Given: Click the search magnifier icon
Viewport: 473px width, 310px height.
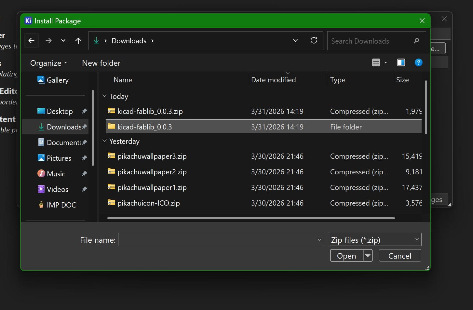Looking at the screenshot, I should click(x=416, y=41).
